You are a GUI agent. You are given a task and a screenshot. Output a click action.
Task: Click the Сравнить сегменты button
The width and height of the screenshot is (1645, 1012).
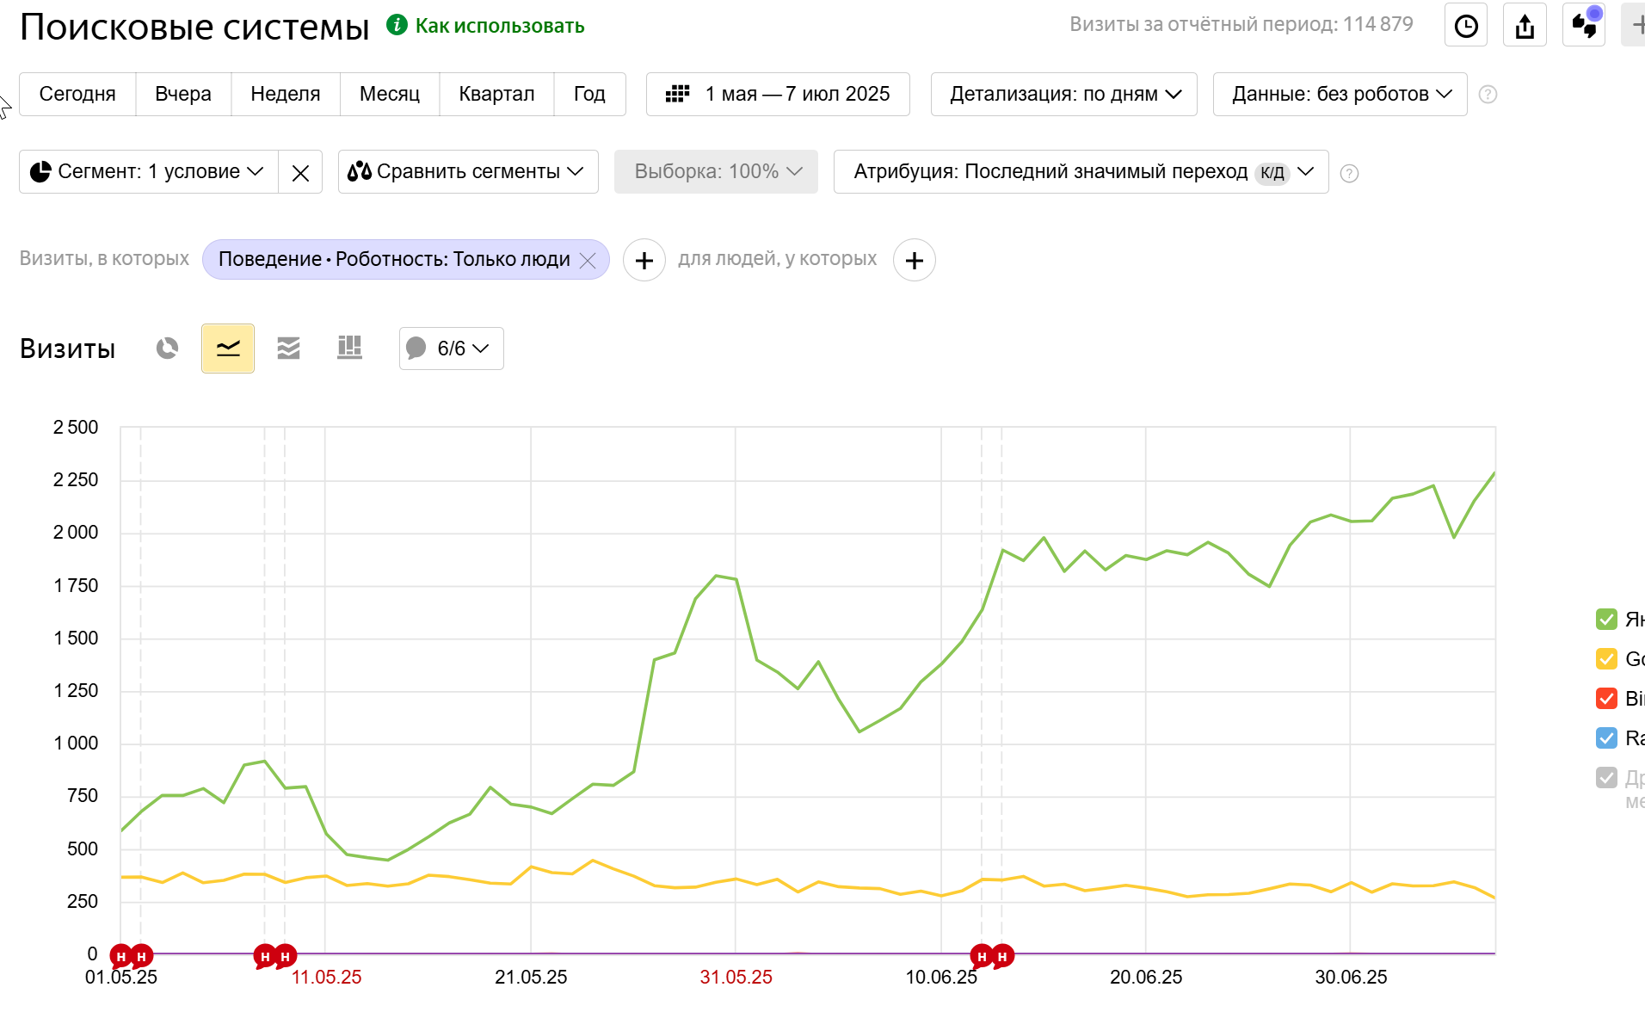click(468, 172)
